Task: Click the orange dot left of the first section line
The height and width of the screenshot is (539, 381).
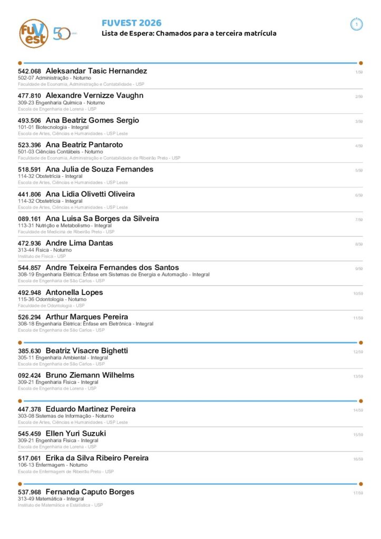Action: tap(20, 63)
